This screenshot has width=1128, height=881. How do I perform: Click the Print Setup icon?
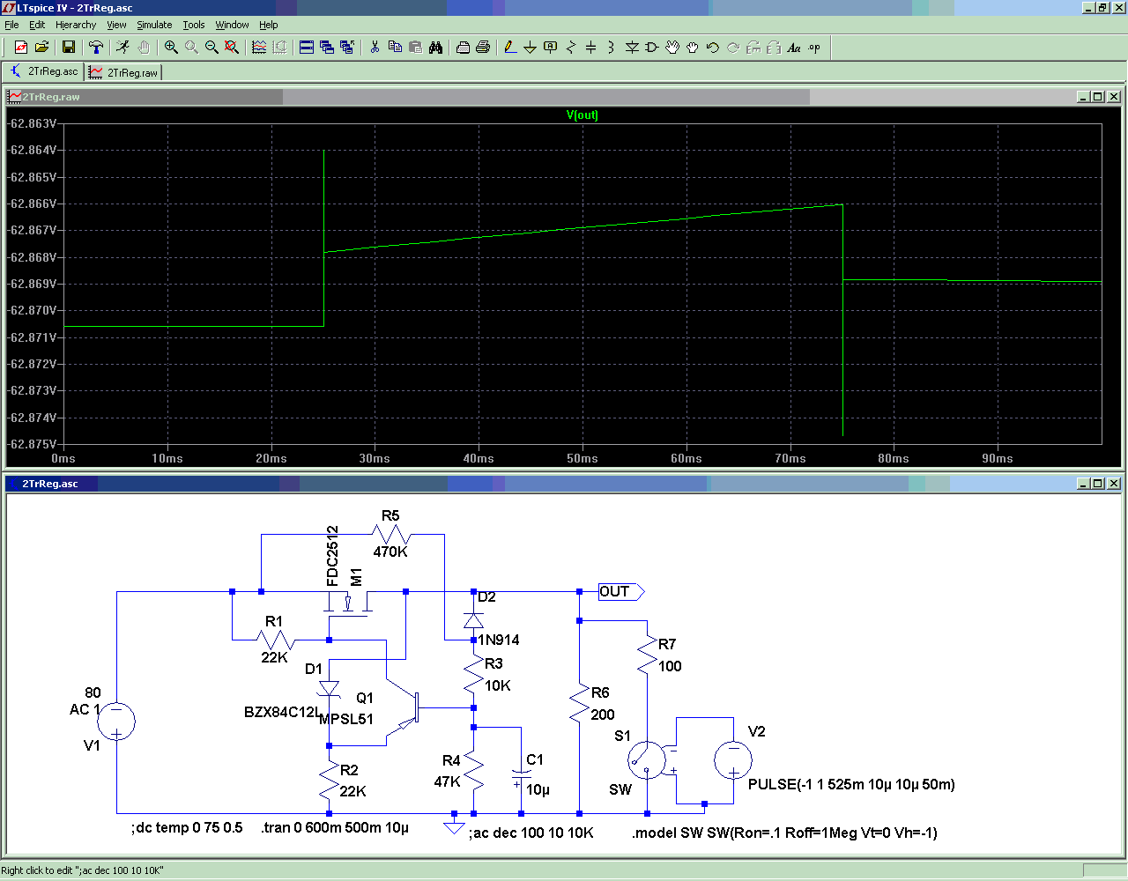(463, 48)
